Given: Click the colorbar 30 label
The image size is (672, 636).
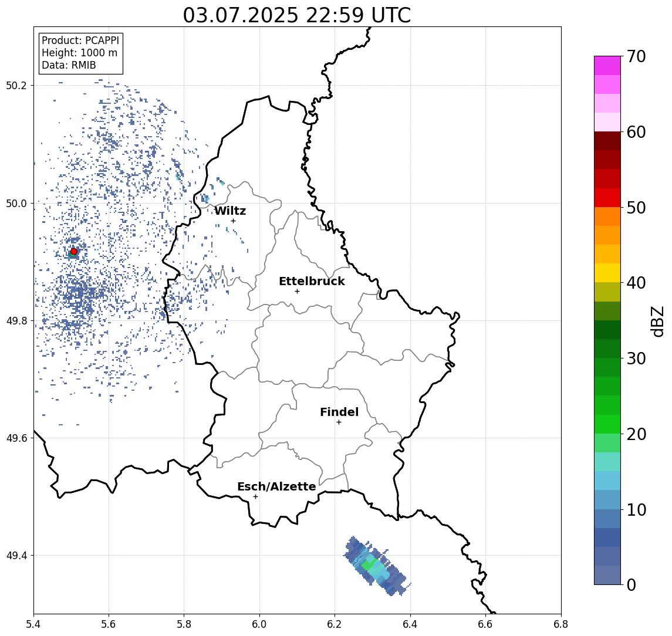Looking at the screenshot, I should 636,358.
